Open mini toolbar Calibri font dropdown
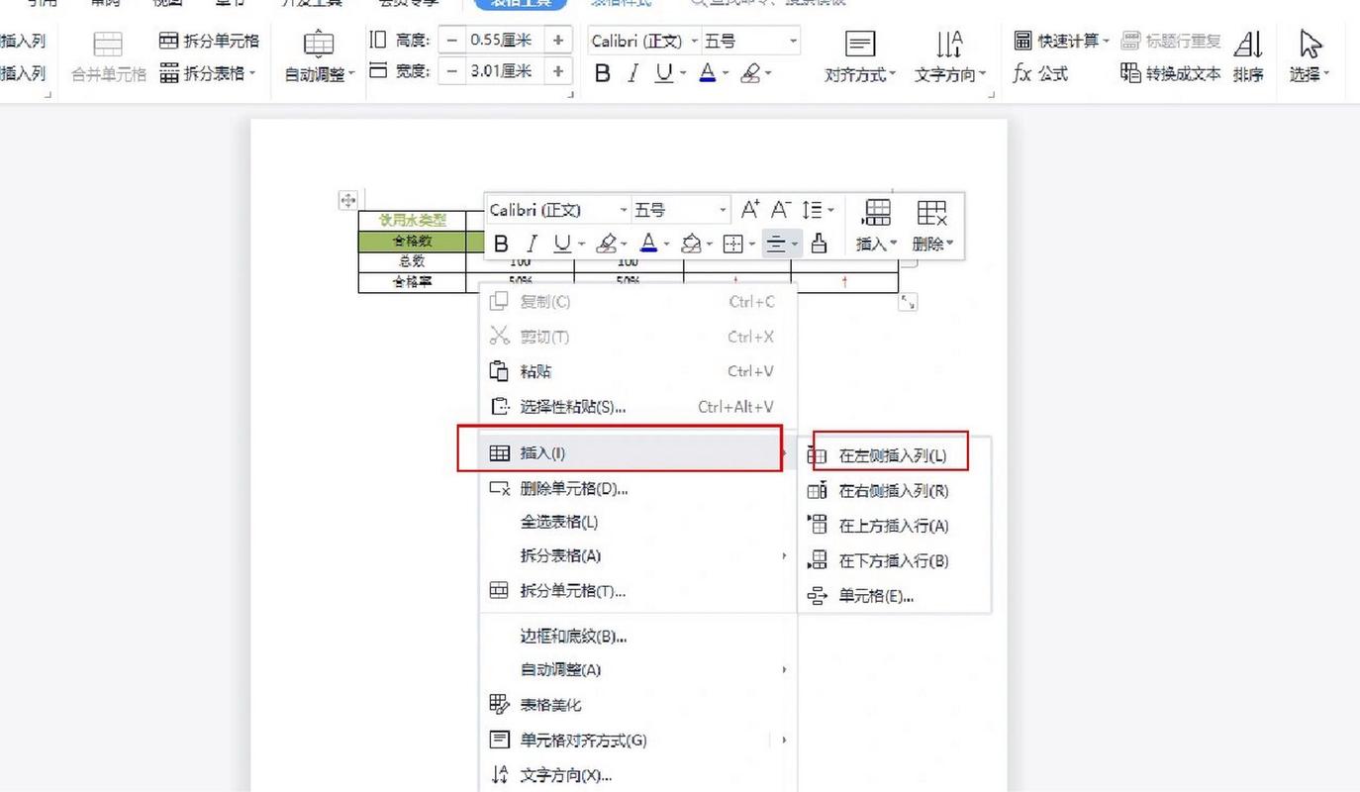 [x=624, y=210]
